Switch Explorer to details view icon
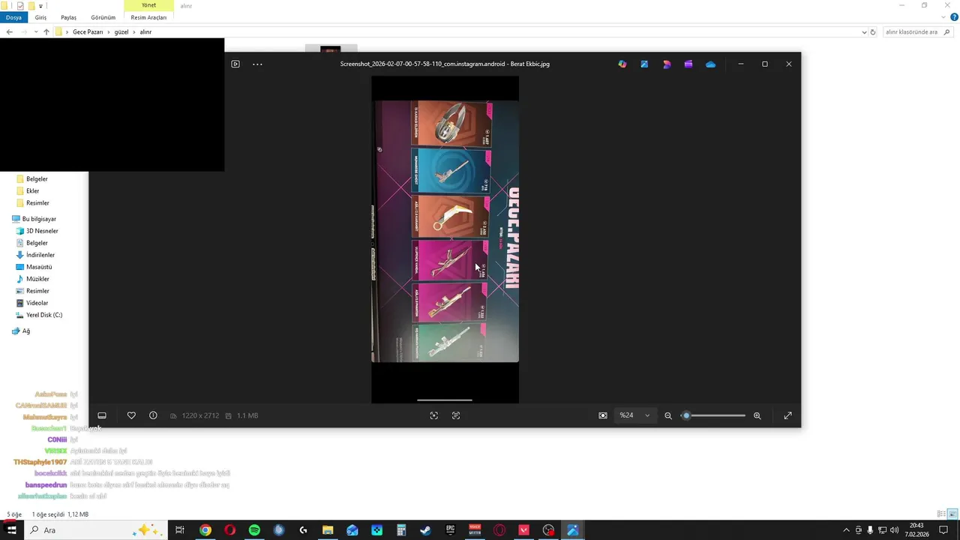This screenshot has height=540, width=960. click(x=942, y=514)
